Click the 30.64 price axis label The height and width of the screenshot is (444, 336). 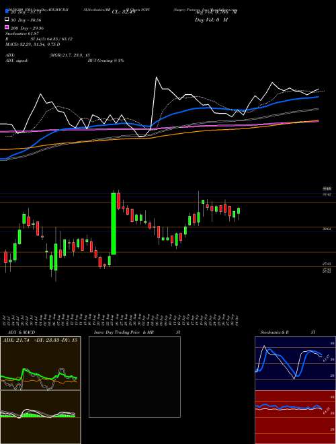[x=327, y=229]
